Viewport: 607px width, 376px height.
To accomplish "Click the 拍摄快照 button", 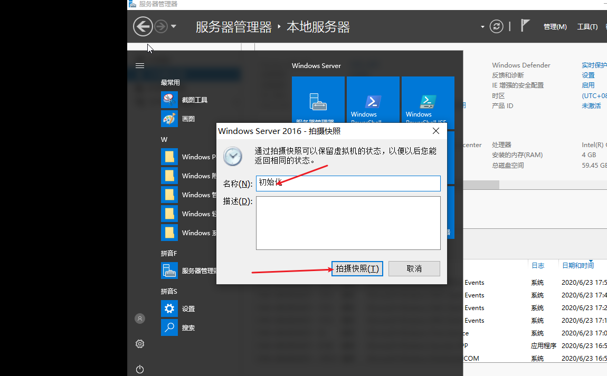I will tap(357, 268).
